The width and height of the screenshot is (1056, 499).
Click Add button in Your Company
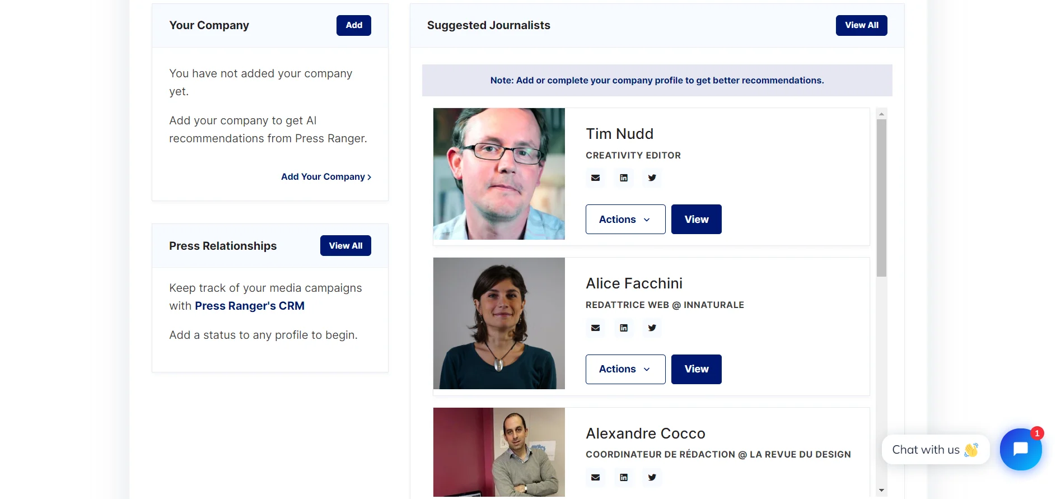pyautogui.click(x=354, y=25)
